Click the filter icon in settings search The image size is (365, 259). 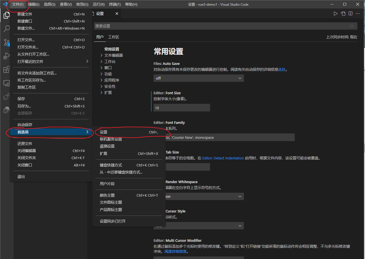[x=351, y=26]
